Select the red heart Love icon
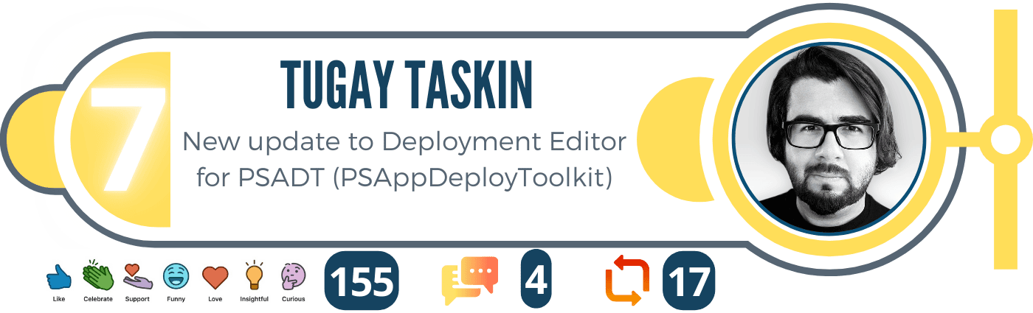The image size is (1033, 313). coord(215,278)
